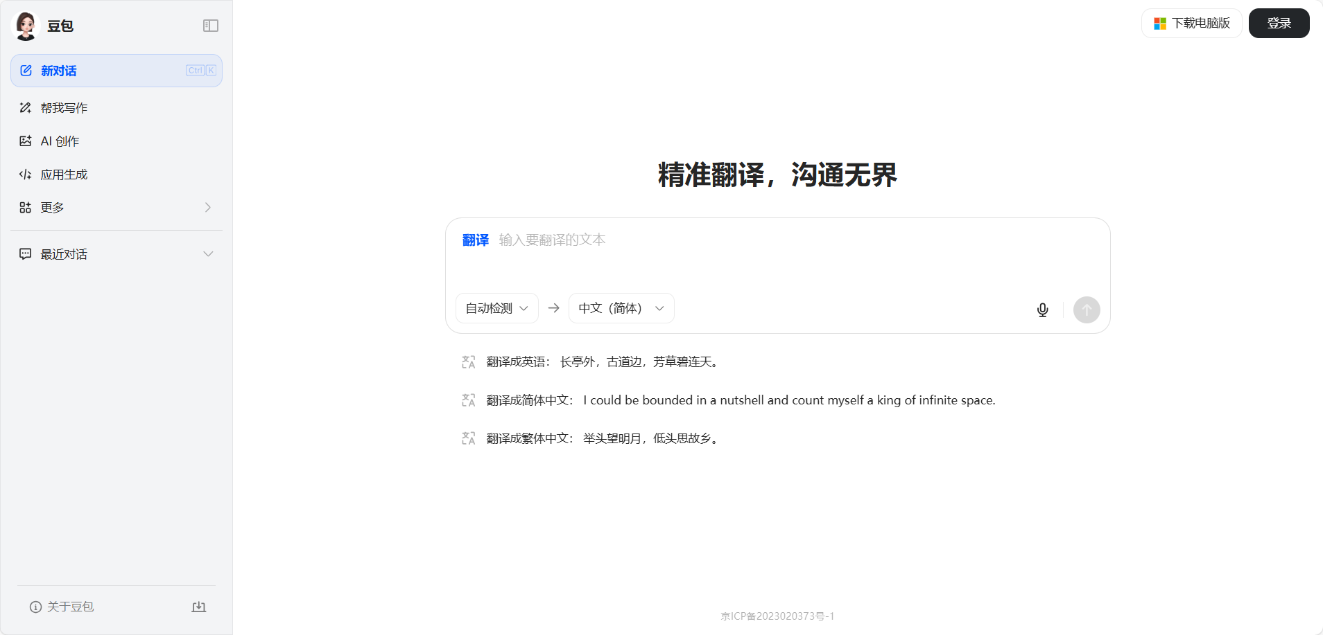Click translate icon beside the nutshell quote
Screen dimensions: 1323x635
pos(469,400)
